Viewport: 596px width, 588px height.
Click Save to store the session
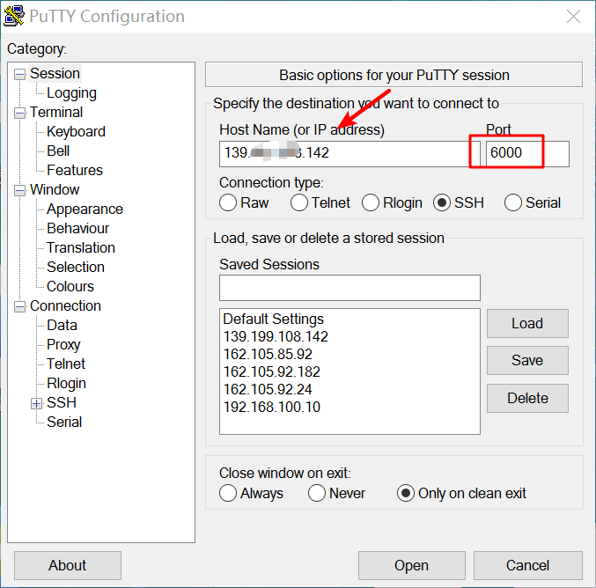(526, 360)
